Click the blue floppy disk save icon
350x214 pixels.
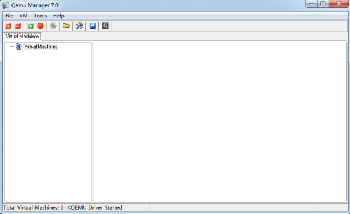92,26
